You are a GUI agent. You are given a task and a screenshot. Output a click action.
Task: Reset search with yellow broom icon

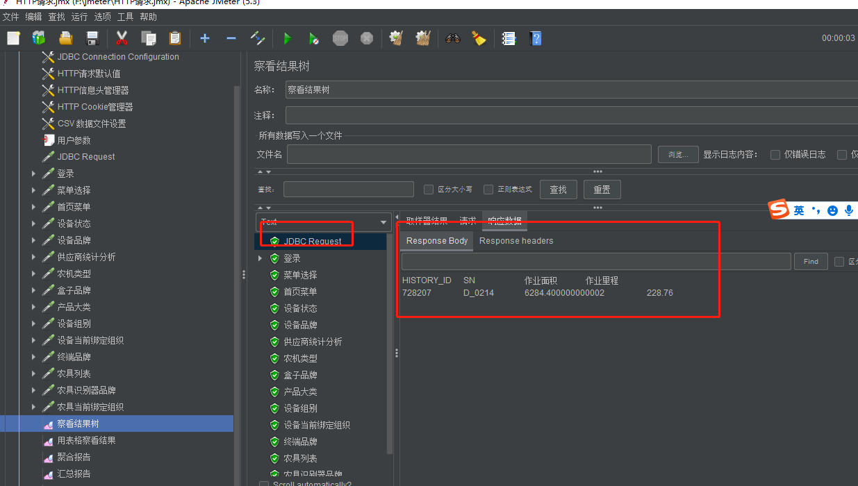tap(479, 38)
